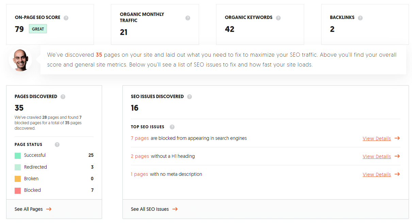Screen dimensions: 412x223
Task: Click the green Successful status swatch
Action: coord(18,155)
